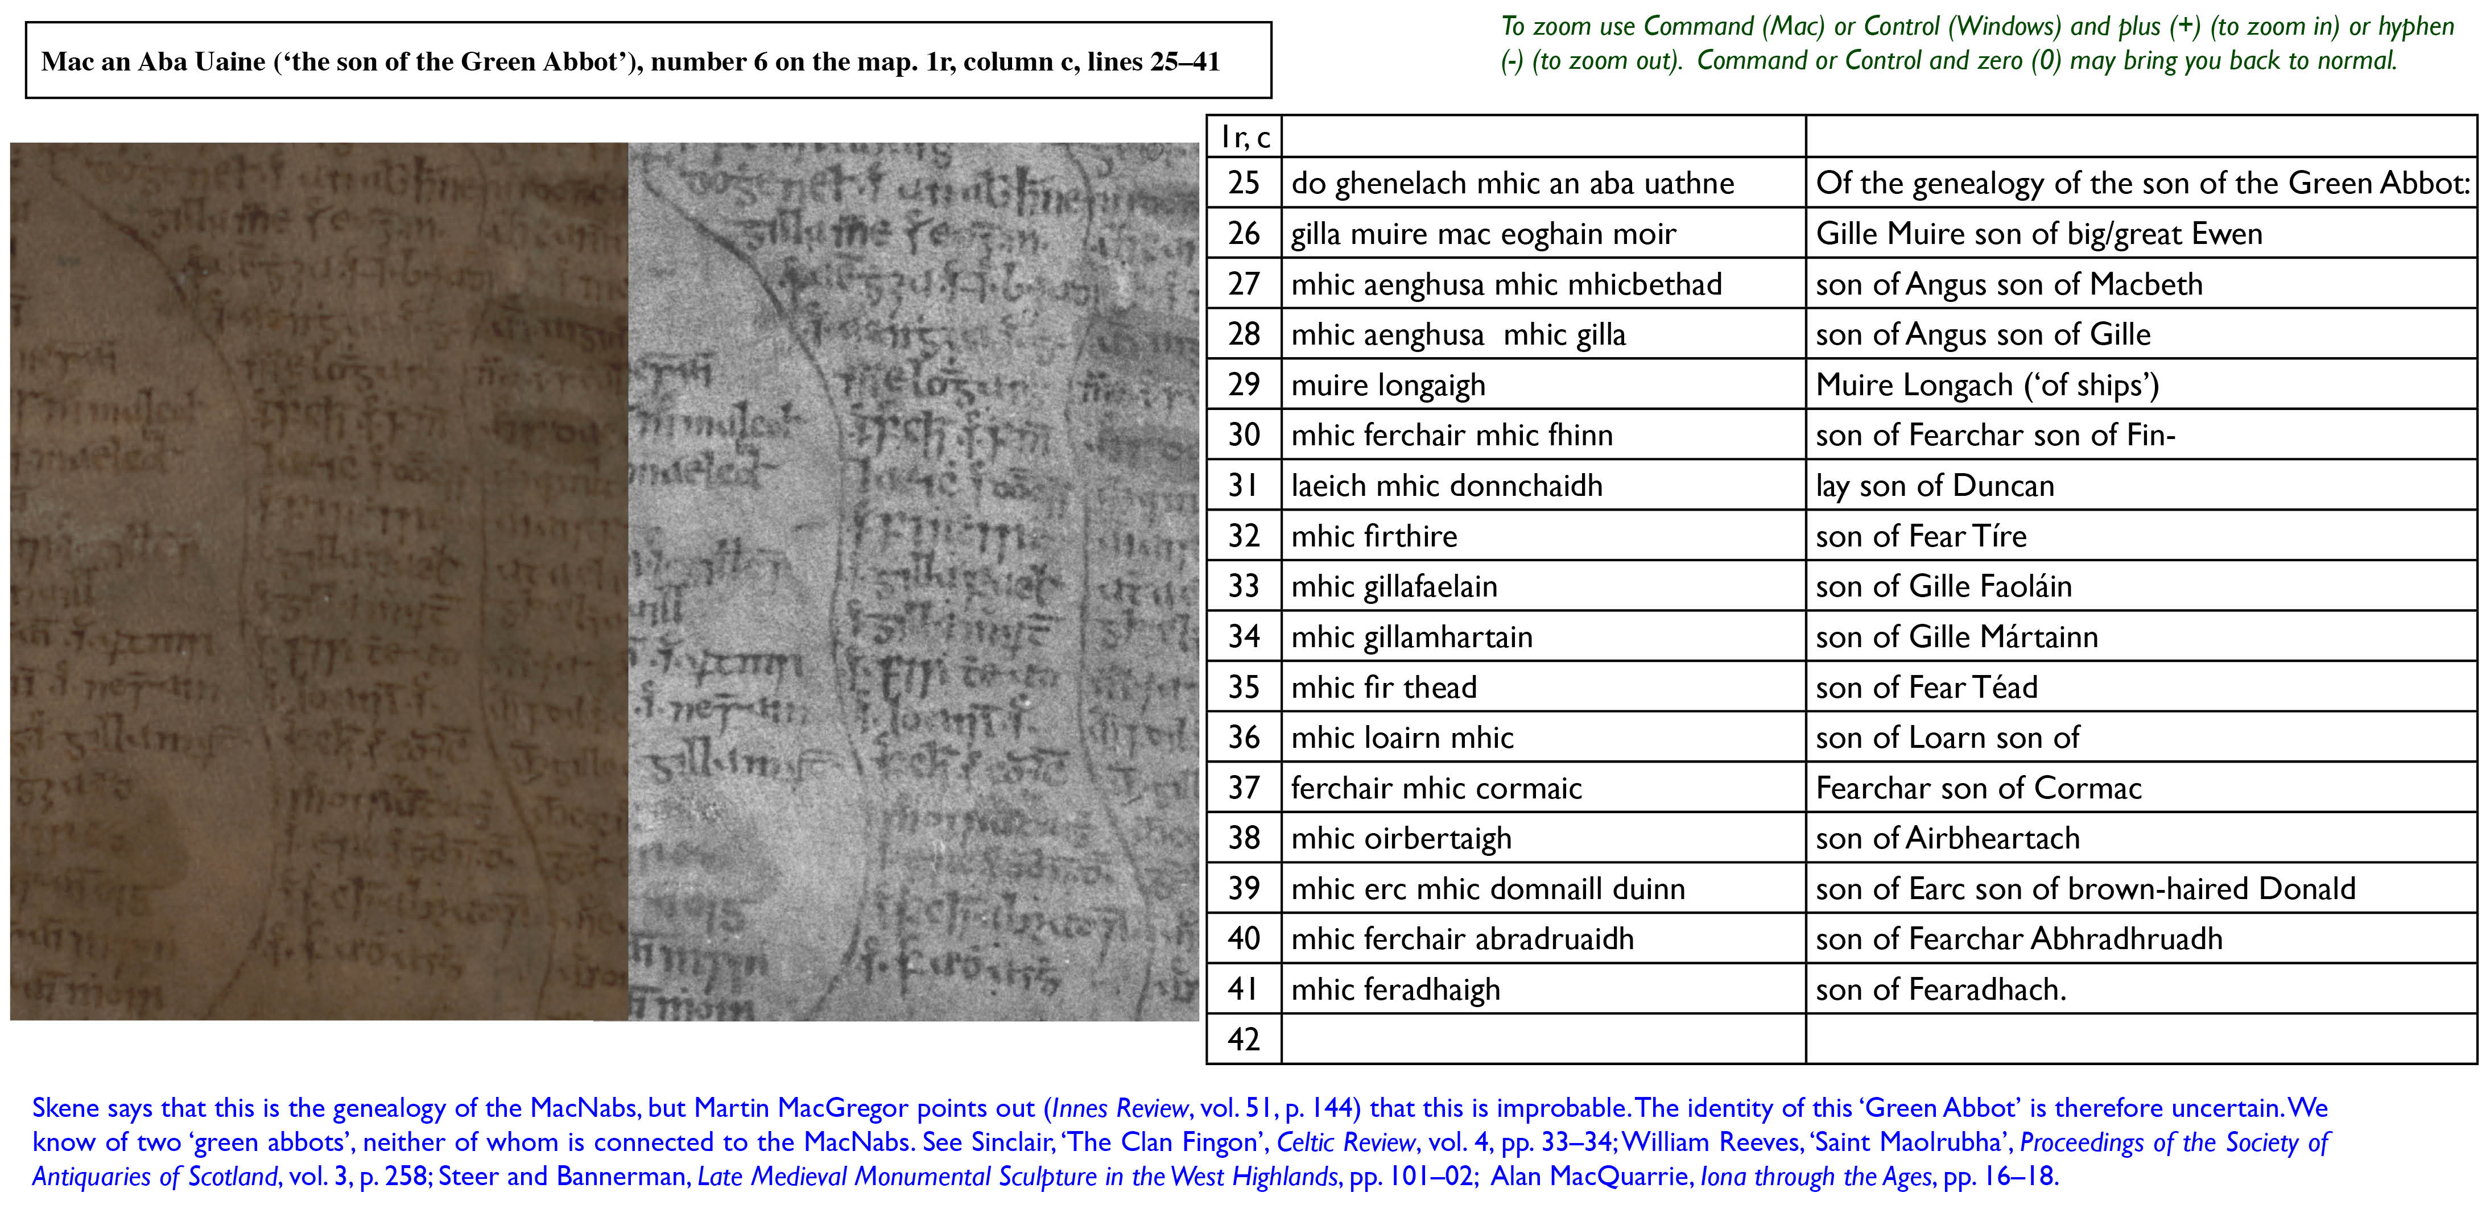Select 'mhic oirbertaigh' cell

click(1543, 838)
